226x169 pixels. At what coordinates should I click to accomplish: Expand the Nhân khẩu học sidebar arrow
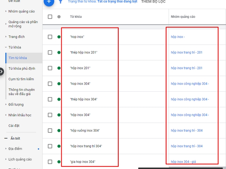pos(6,115)
